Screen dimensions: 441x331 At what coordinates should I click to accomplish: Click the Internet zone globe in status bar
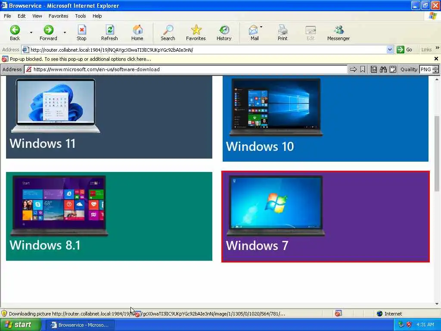point(380,314)
